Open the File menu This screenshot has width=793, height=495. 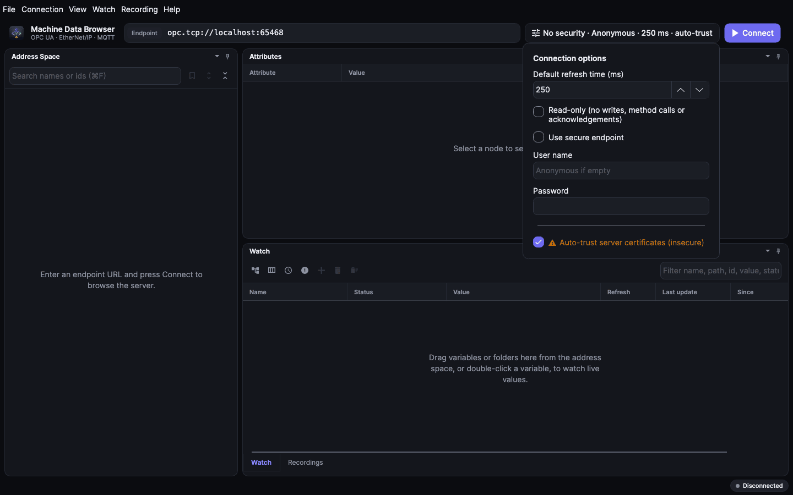click(9, 9)
